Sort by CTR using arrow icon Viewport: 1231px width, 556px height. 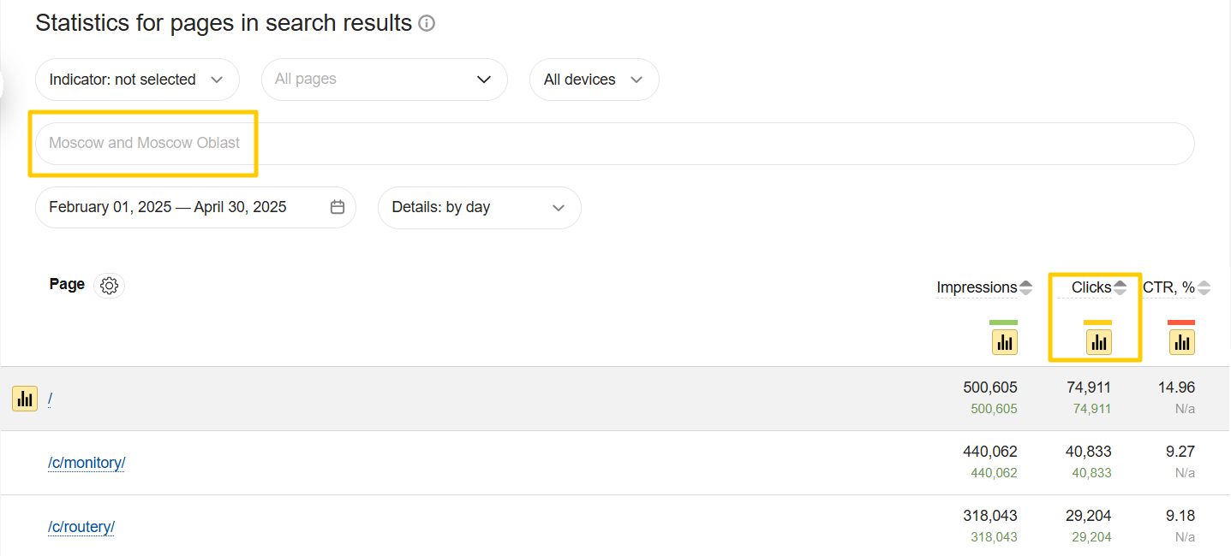click(x=1204, y=287)
